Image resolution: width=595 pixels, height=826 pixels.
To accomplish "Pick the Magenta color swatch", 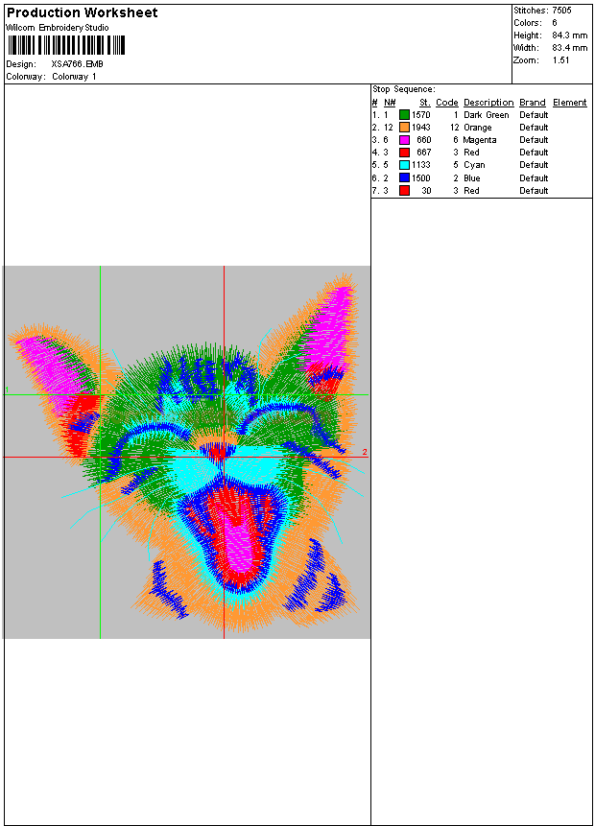I will (404, 140).
